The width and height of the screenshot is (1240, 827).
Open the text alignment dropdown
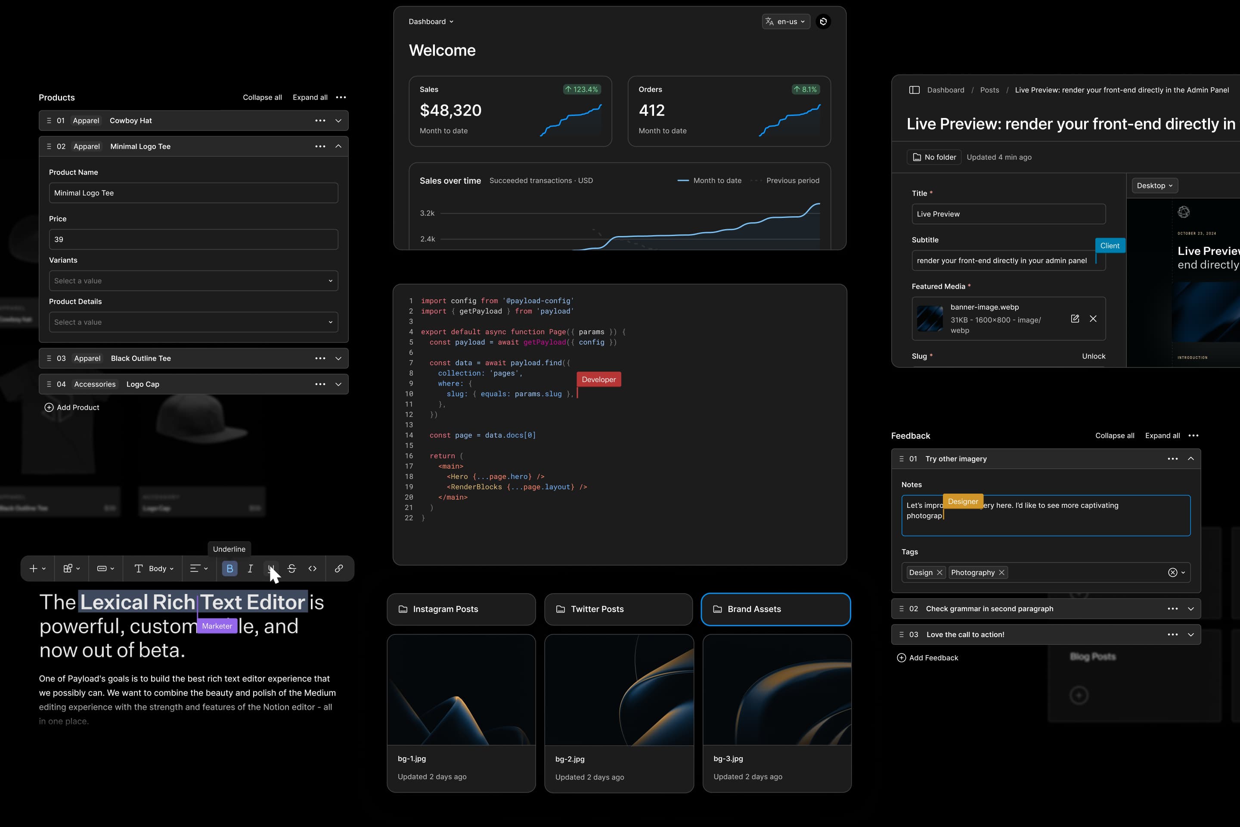pos(199,569)
